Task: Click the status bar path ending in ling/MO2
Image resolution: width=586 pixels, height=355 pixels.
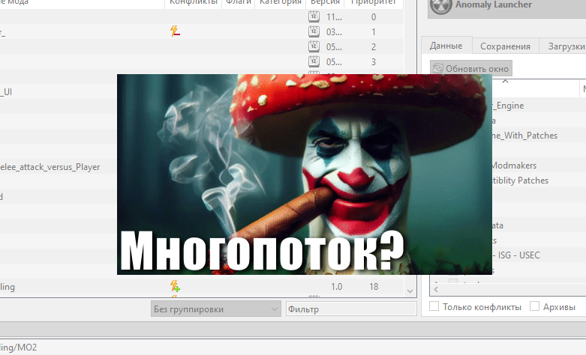Action: tap(19, 348)
